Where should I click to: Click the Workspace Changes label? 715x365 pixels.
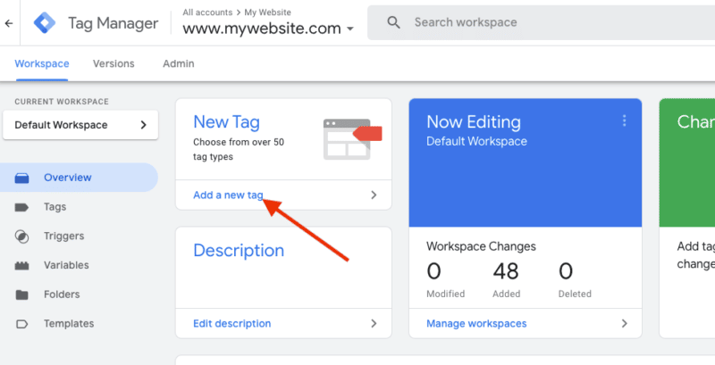click(481, 246)
